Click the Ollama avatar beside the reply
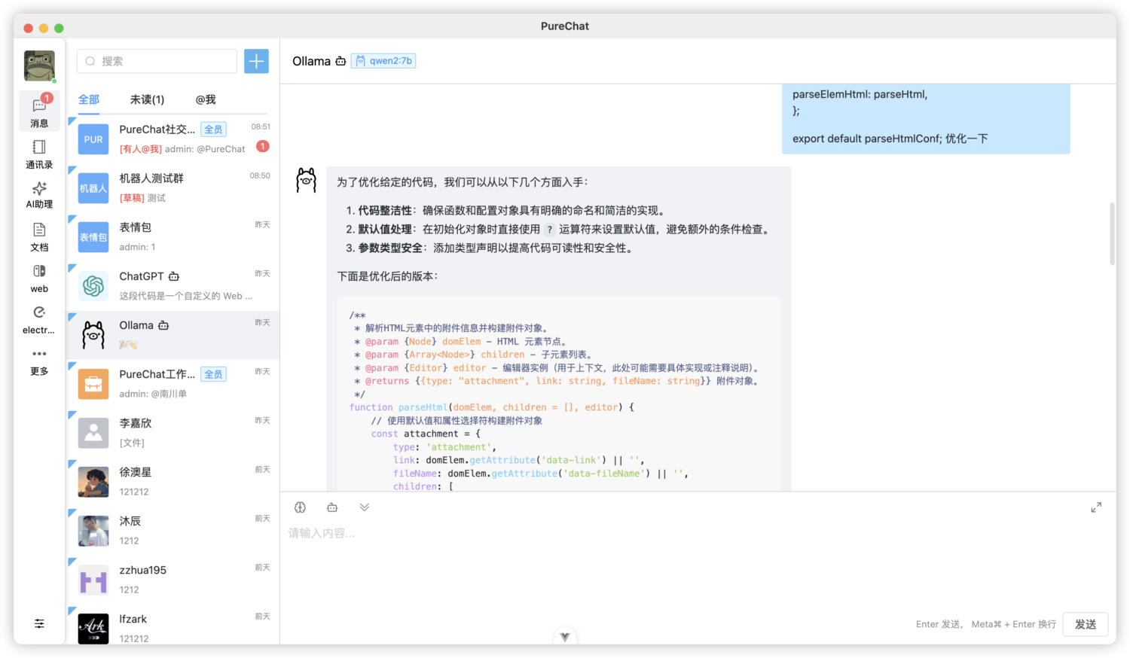The height and width of the screenshot is (658, 1130). [306, 181]
